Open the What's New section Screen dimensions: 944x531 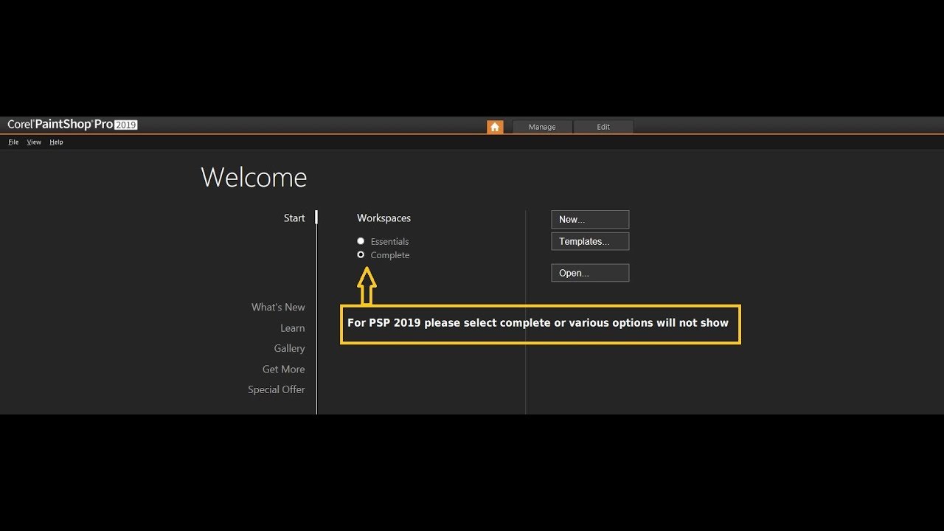(278, 307)
